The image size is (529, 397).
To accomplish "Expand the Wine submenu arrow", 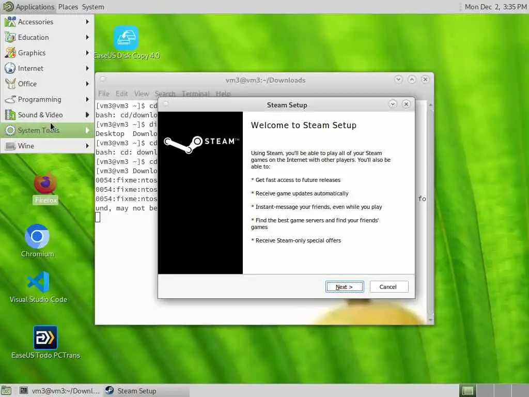I will pos(87,146).
